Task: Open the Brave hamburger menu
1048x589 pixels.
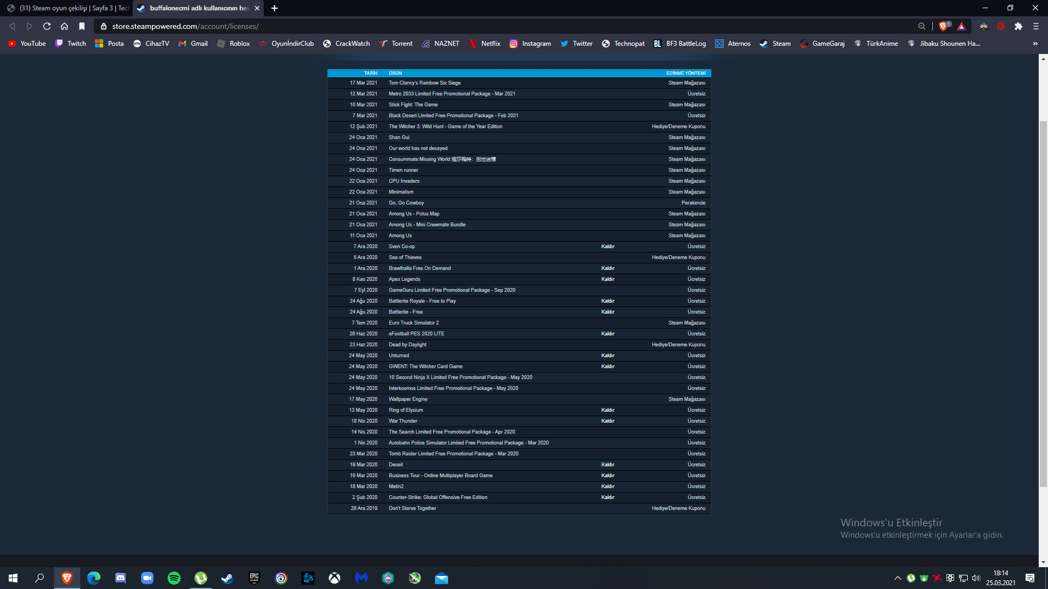Action: tap(1035, 26)
